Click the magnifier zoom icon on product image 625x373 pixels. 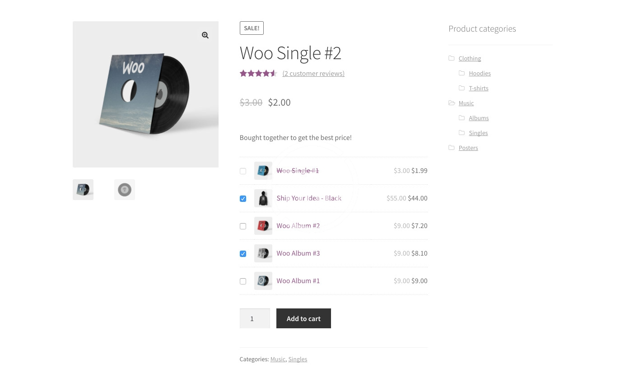click(x=205, y=35)
